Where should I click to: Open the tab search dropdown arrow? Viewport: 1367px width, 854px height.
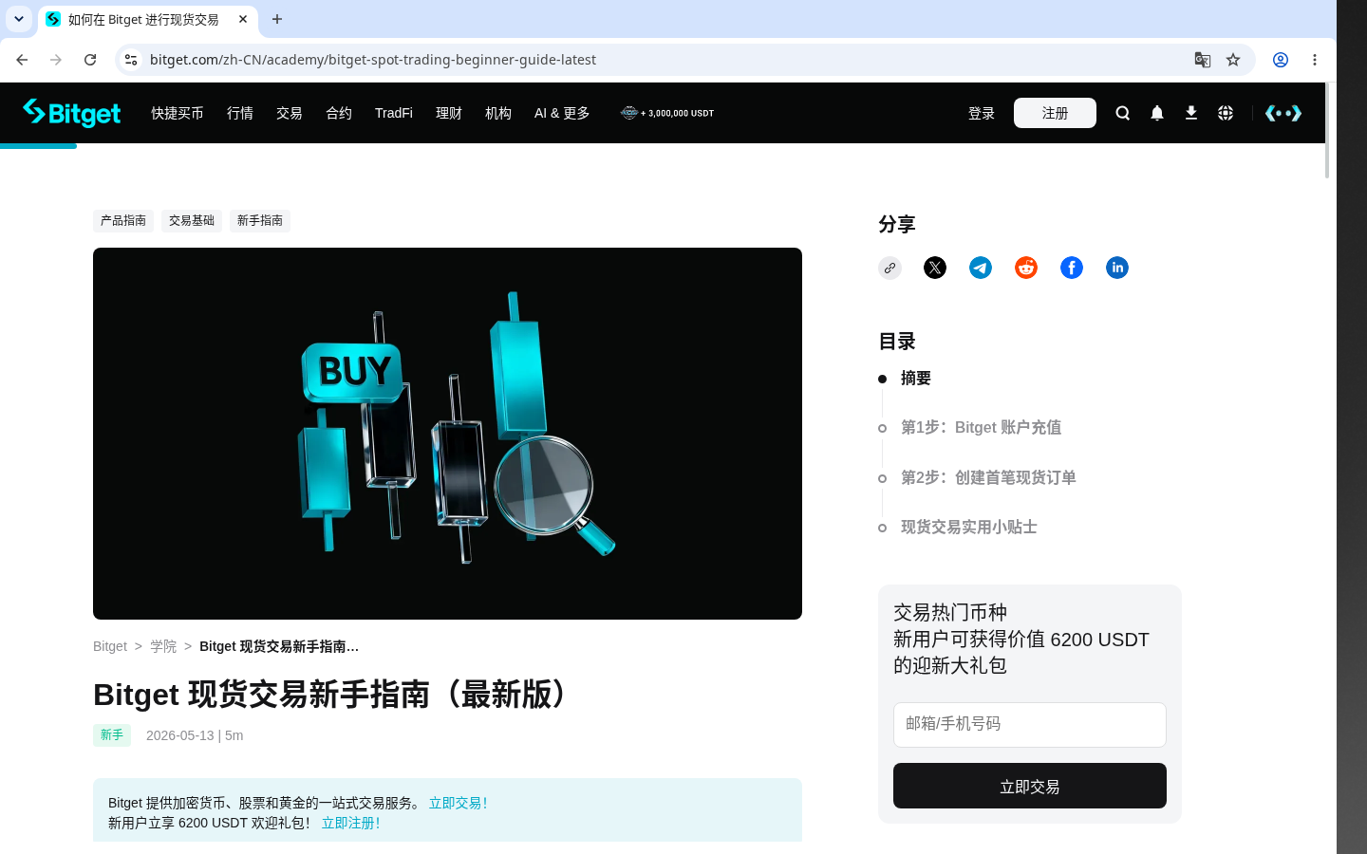tap(19, 19)
